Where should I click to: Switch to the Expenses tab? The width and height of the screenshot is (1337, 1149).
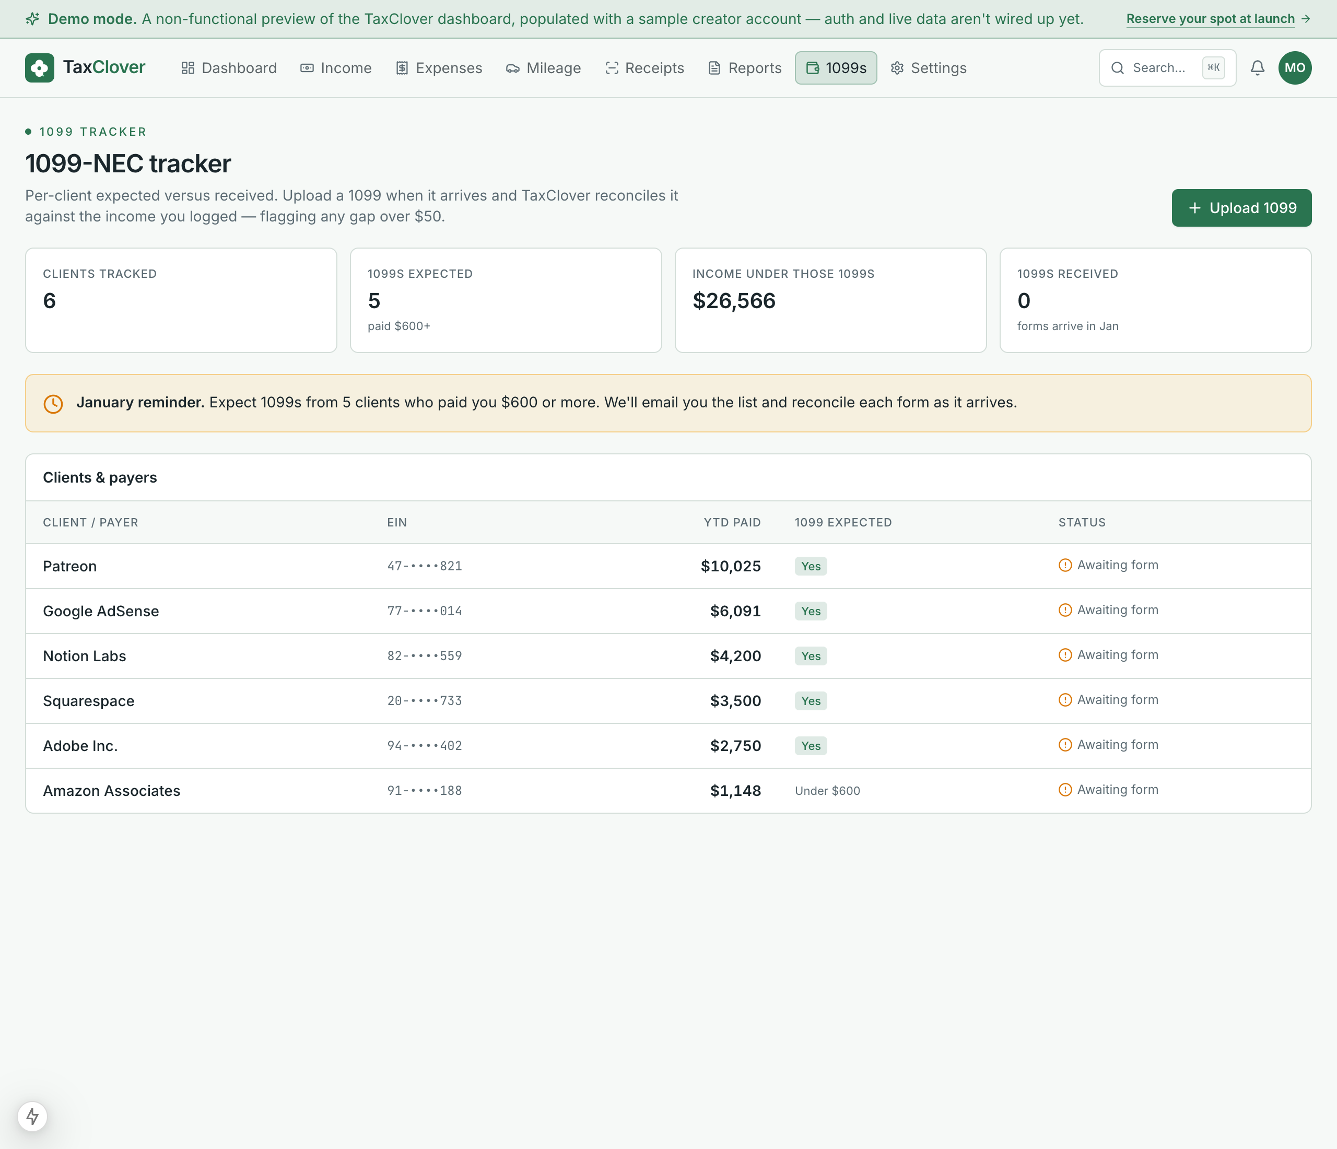439,68
